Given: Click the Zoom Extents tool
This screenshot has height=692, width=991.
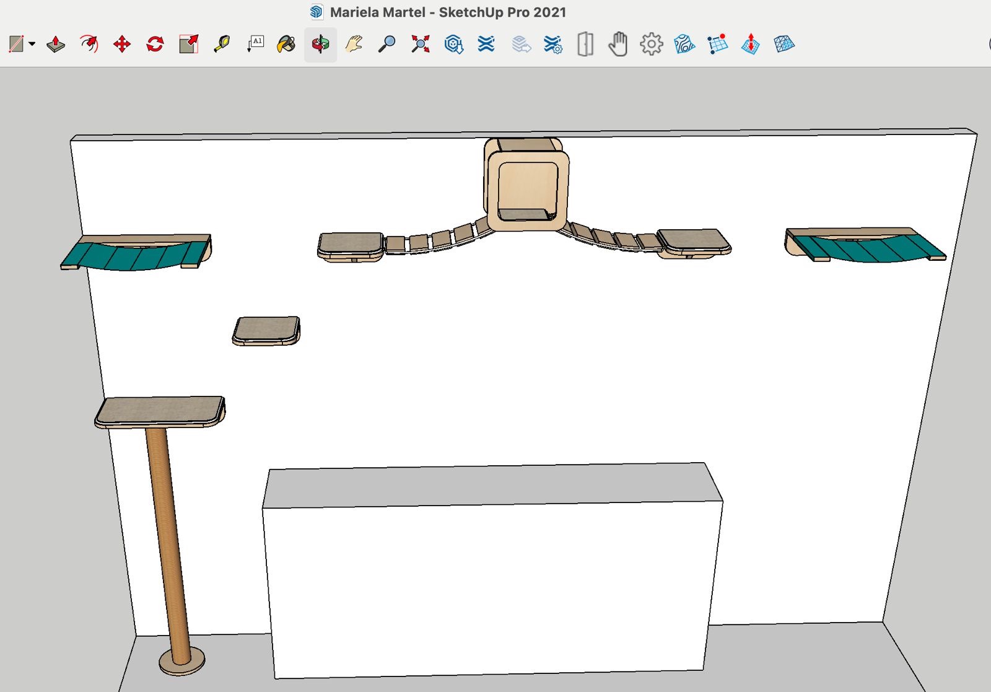Looking at the screenshot, I should [x=421, y=44].
